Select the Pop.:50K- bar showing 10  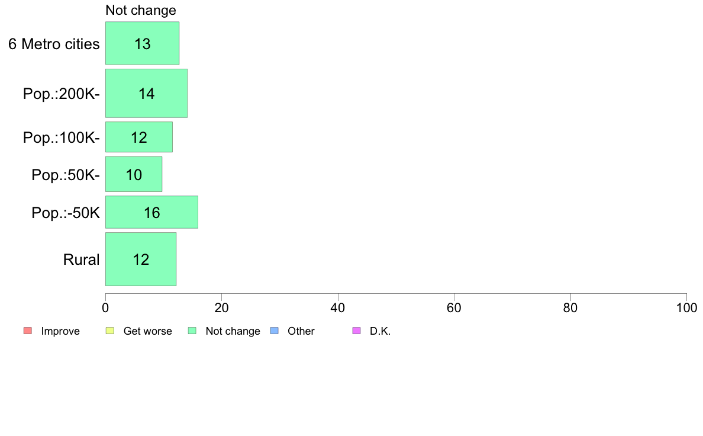pyautogui.click(x=134, y=174)
